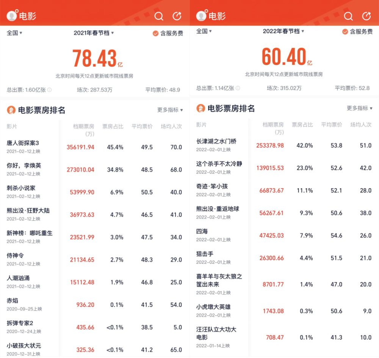Screen dimensions: 379x358
Task: Select 喜羊羊与灰太狼之筐出未来 title
Action: click(x=219, y=280)
